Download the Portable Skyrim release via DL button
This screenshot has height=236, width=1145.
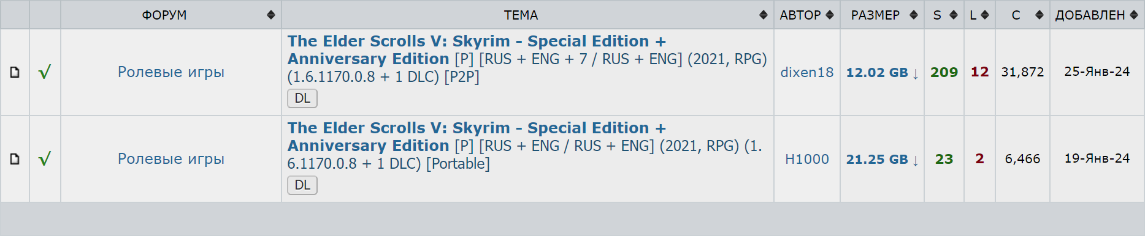[x=302, y=185]
